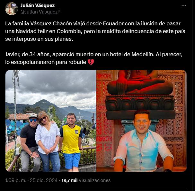Open the three-dot more options menu
The height and width of the screenshot is (191, 195).
184,5
